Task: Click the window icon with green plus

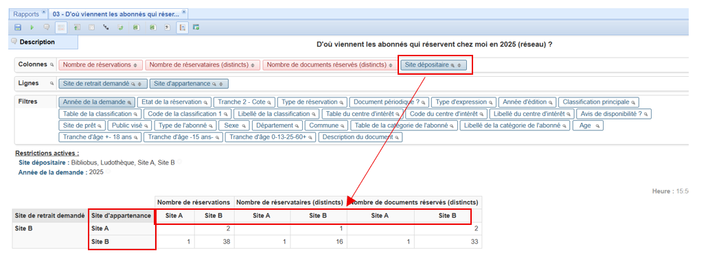Action: point(196,27)
